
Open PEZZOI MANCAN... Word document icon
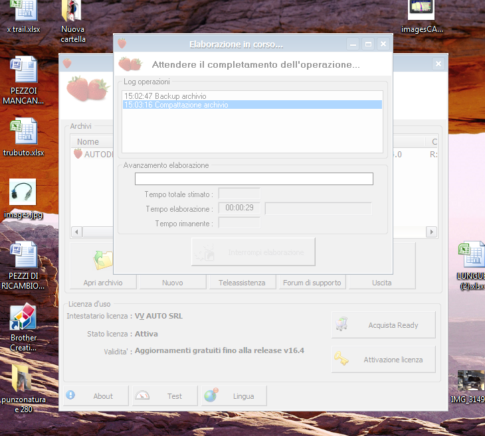point(23,80)
